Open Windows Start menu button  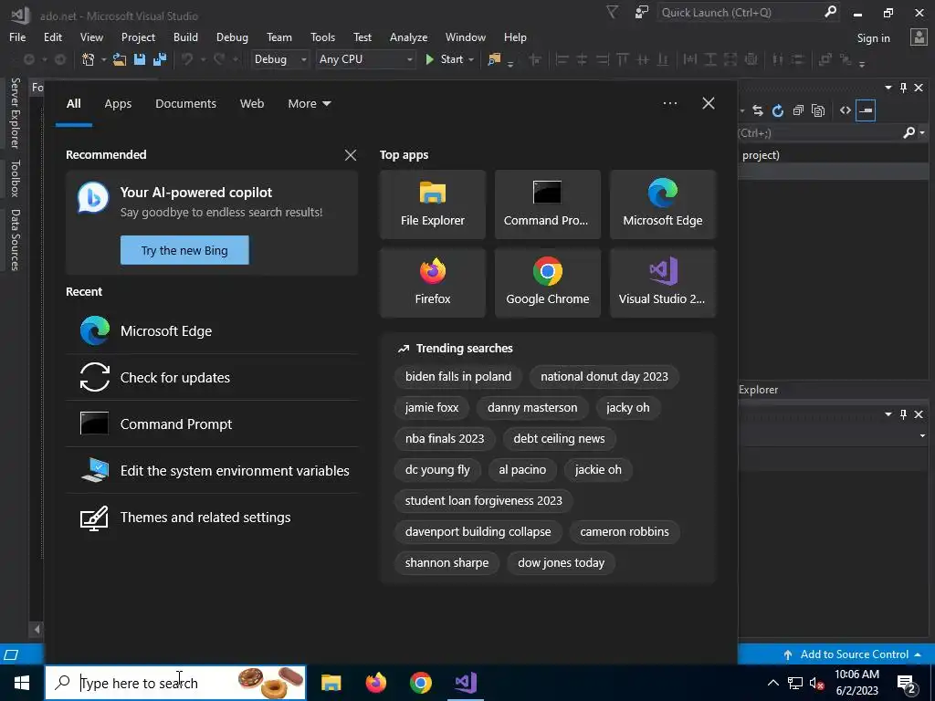(22, 683)
